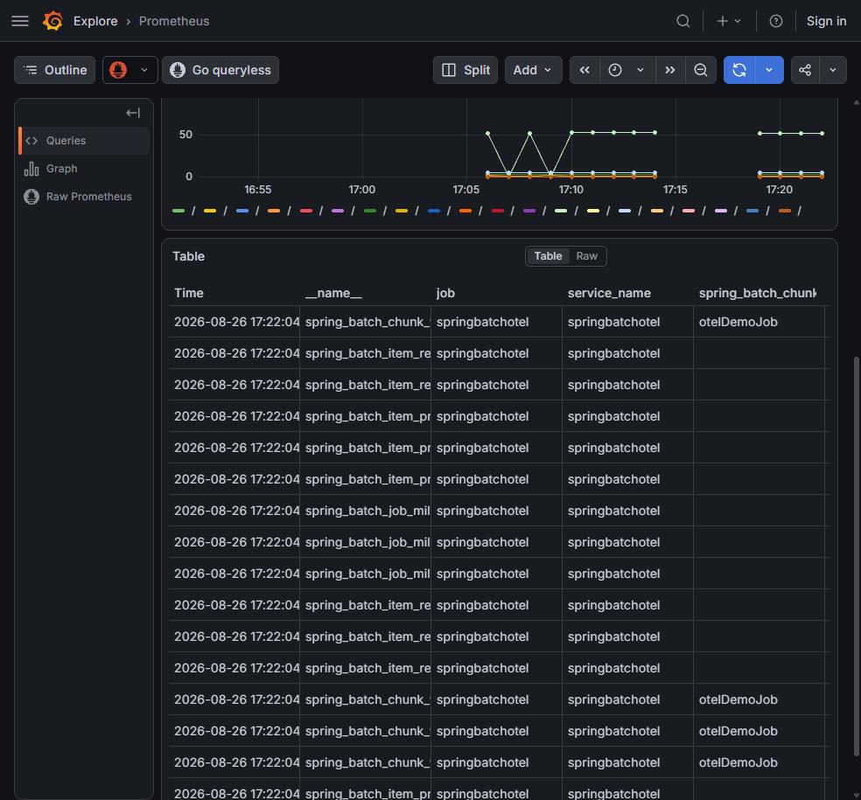The height and width of the screenshot is (800, 861).
Task: Open the auto-refresh interval dropdown
Action: 769,70
